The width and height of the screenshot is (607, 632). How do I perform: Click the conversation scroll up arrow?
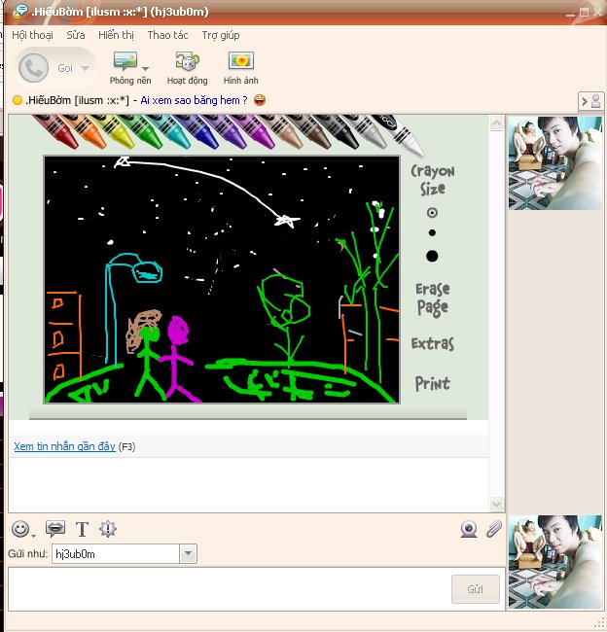(x=496, y=123)
